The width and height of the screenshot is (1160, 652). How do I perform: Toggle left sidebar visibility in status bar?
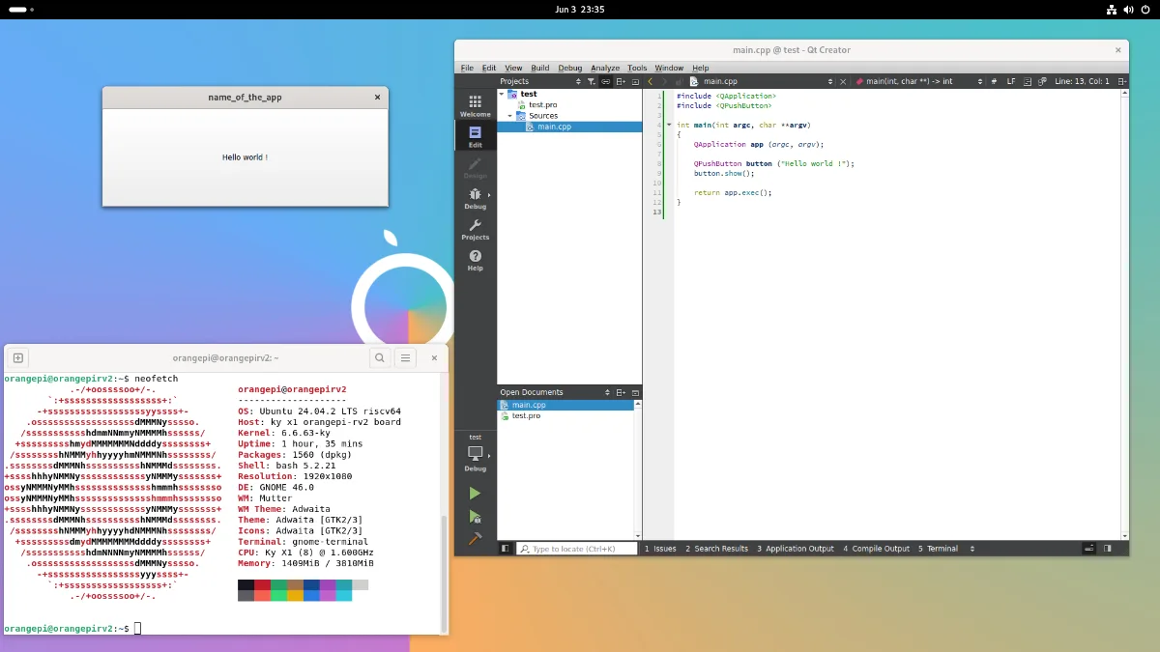click(505, 548)
